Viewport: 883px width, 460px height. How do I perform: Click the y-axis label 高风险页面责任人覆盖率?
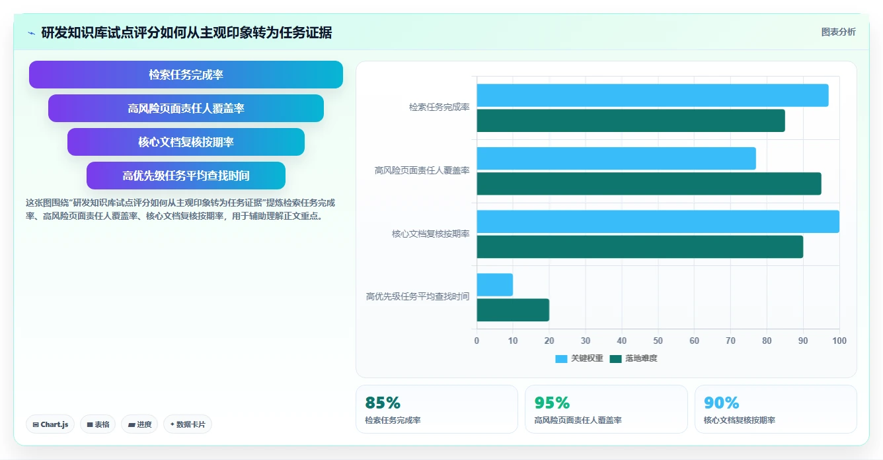point(422,170)
